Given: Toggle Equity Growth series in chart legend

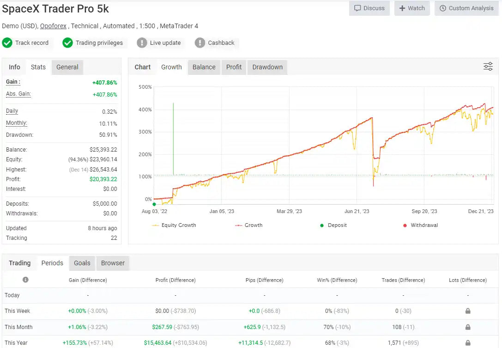Looking at the screenshot, I should coord(174,226).
